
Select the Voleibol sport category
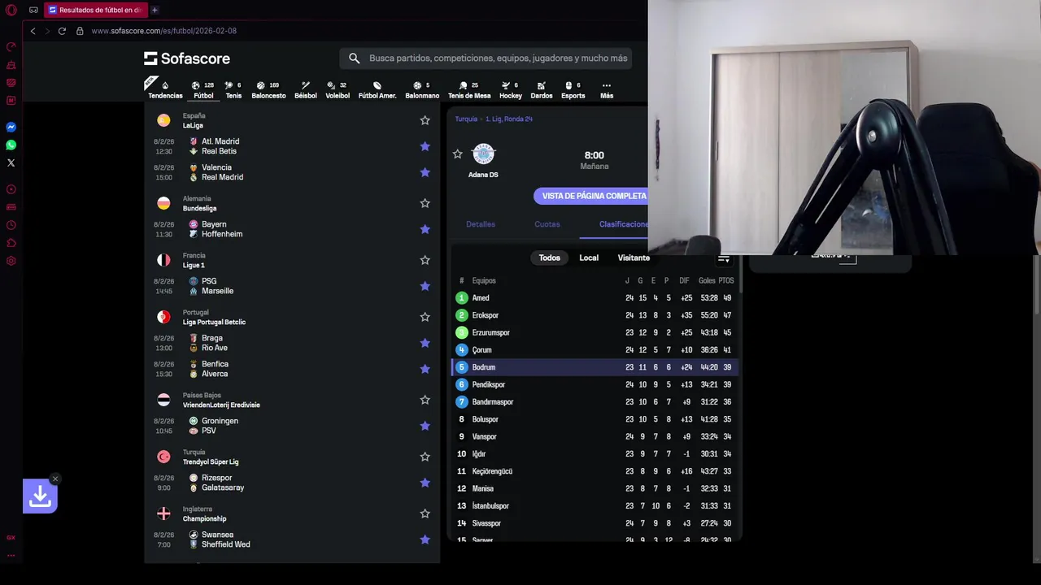pos(338,89)
